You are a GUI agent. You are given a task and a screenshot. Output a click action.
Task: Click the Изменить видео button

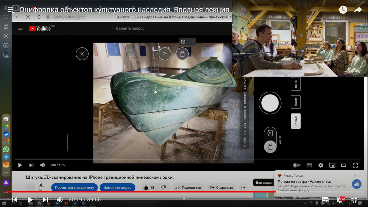coord(117,187)
